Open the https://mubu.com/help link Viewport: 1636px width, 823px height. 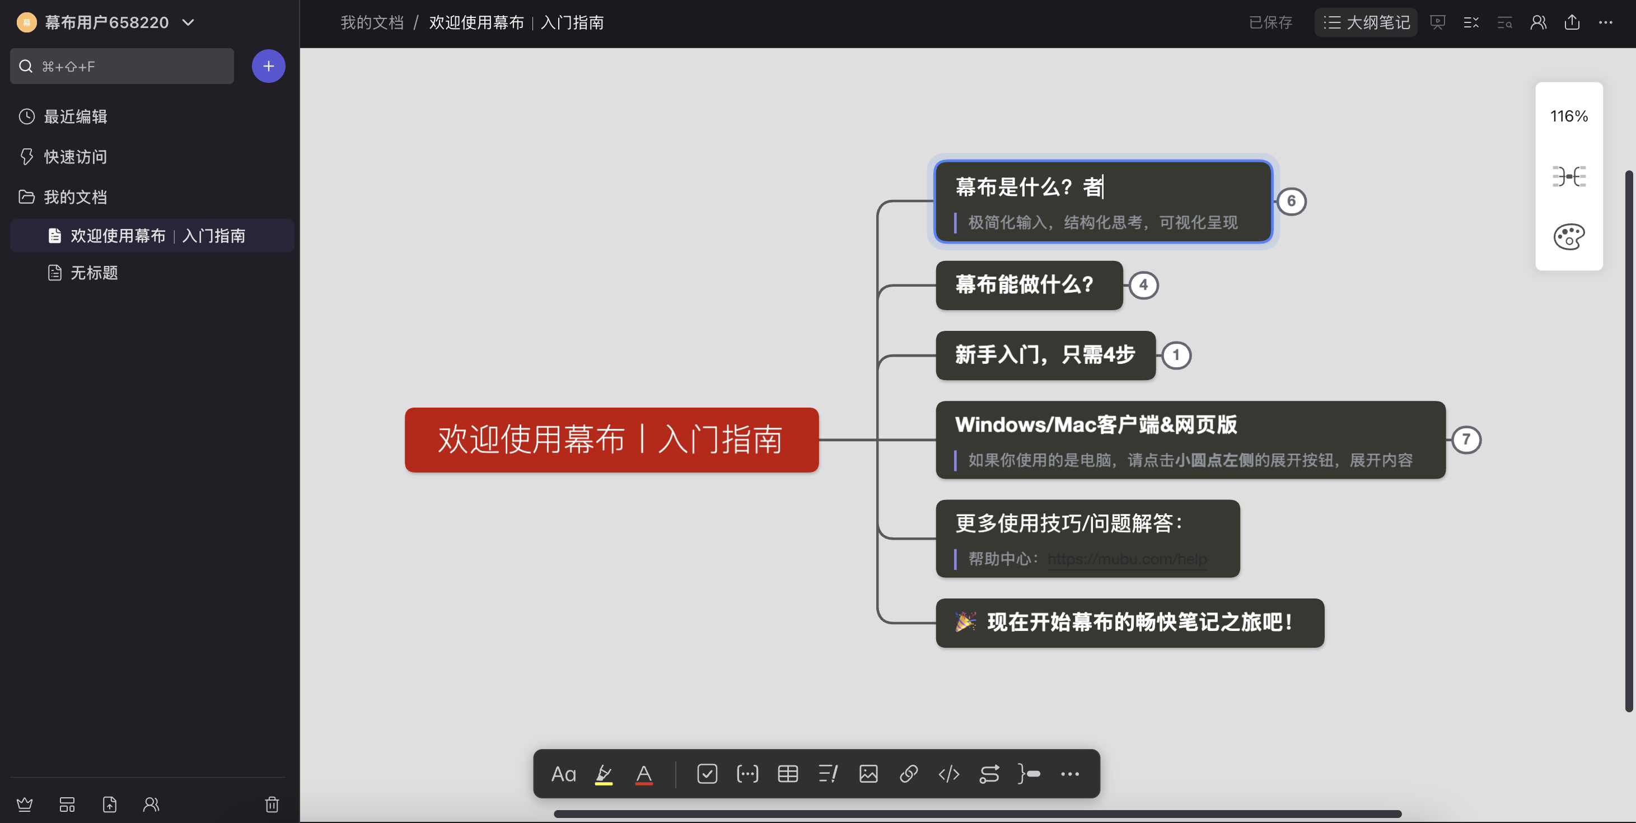pyautogui.click(x=1127, y=559)
